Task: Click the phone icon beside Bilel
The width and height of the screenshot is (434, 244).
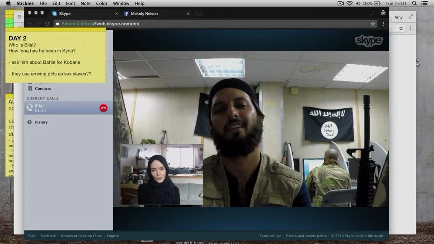Action: [29, 108]
